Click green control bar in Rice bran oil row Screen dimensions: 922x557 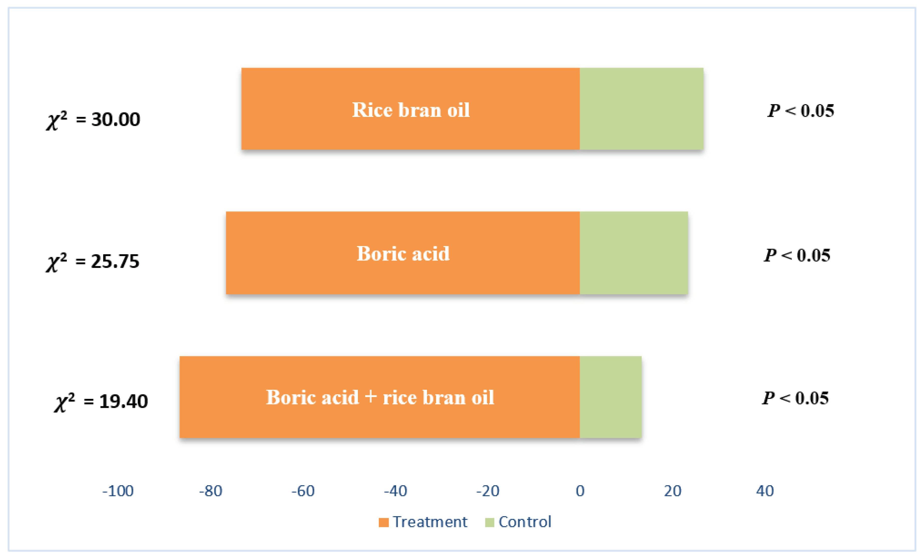point(641,109)
